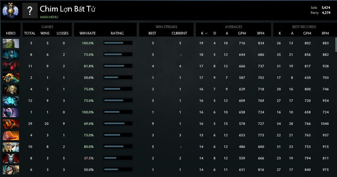Image resolution: width=337 pixels, height=177 pixels.
Task: Open the Queen of Pain hero portrait
Action: [x=11, y=158]
